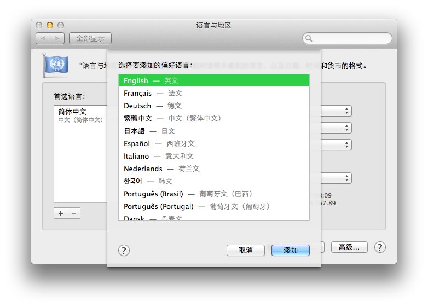Click the magnifier icon in search field
Screen dimensions: 428x307
[x=309, y=38]
